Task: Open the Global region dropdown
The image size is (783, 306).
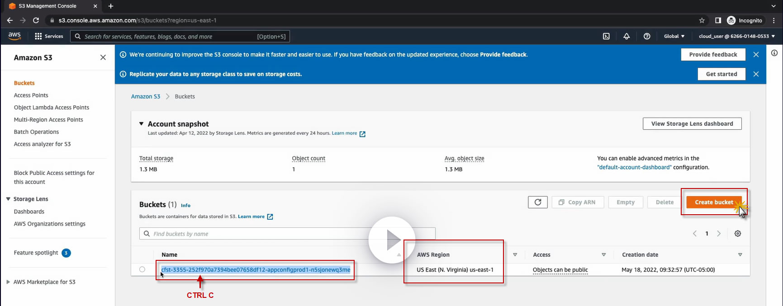Action: [674, 36]
